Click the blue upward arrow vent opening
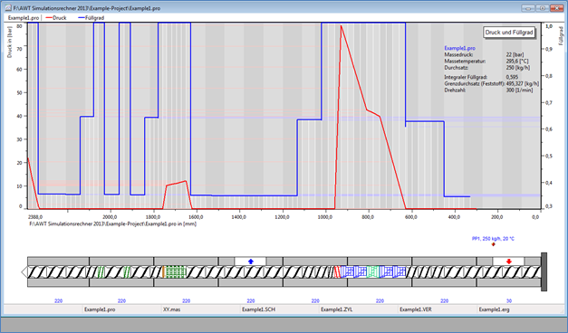 250,262
